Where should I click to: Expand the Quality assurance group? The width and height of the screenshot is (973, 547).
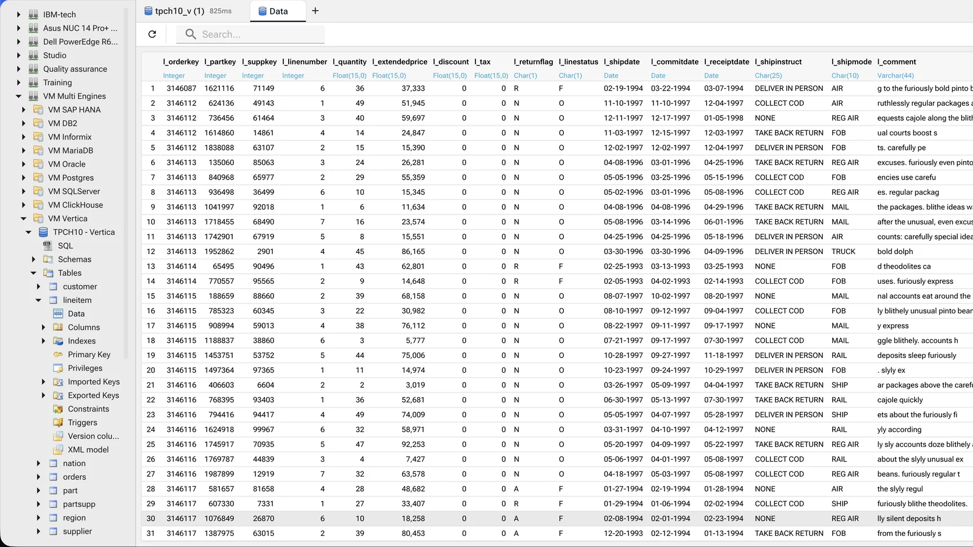pyautogui.click(x=19, y=69)
